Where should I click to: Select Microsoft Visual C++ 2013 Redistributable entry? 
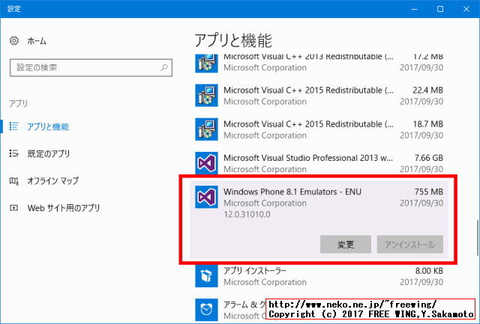pos(319,63)
